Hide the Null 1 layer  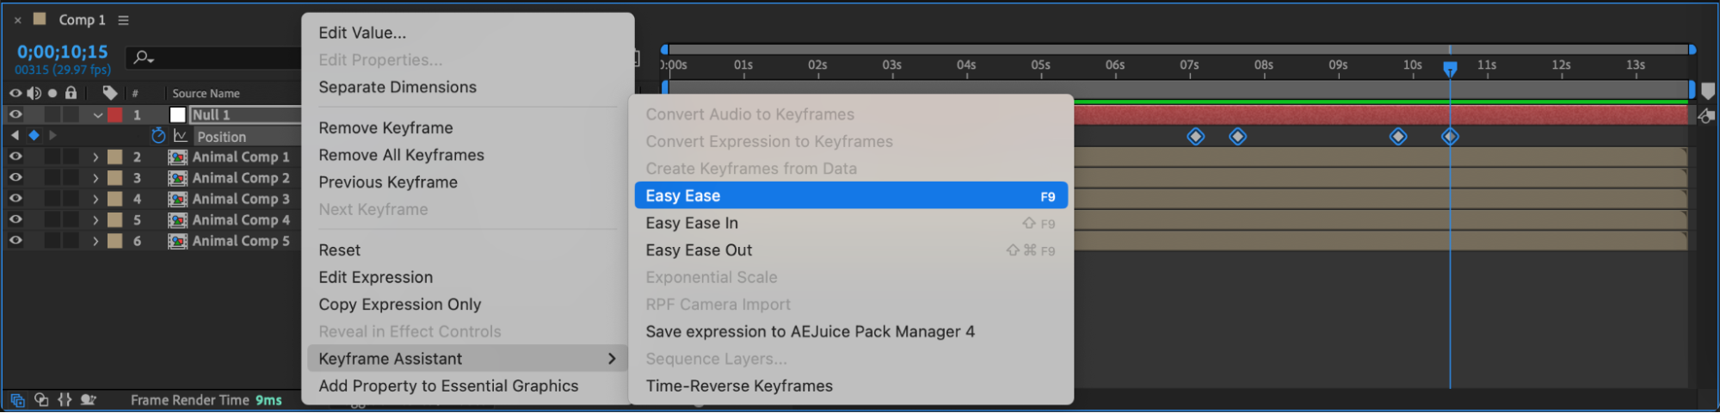[x=15, y=114]
